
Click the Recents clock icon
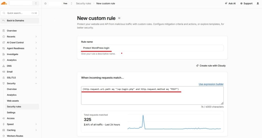tap(4, 37)
